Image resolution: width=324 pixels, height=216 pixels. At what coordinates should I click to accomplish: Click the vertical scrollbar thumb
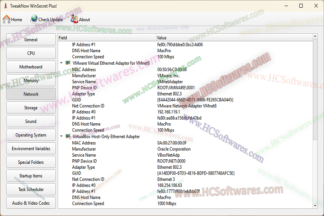point(315,89)
